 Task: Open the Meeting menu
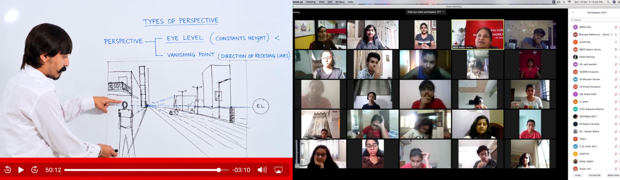tap(311, 2)
